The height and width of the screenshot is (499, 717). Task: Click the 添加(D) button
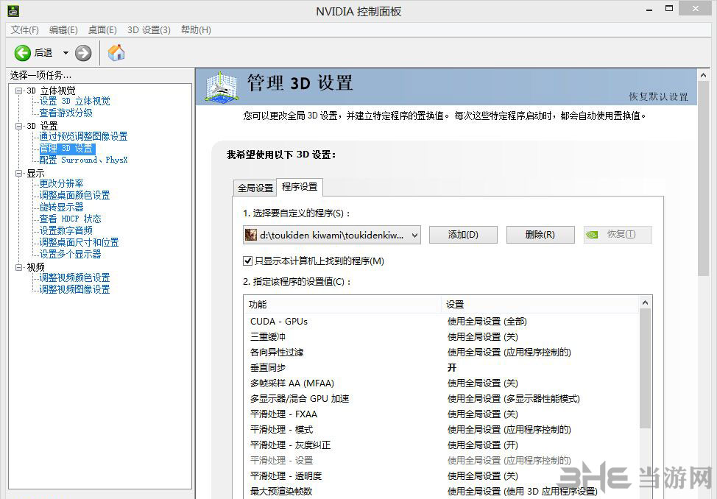(463, 235)
